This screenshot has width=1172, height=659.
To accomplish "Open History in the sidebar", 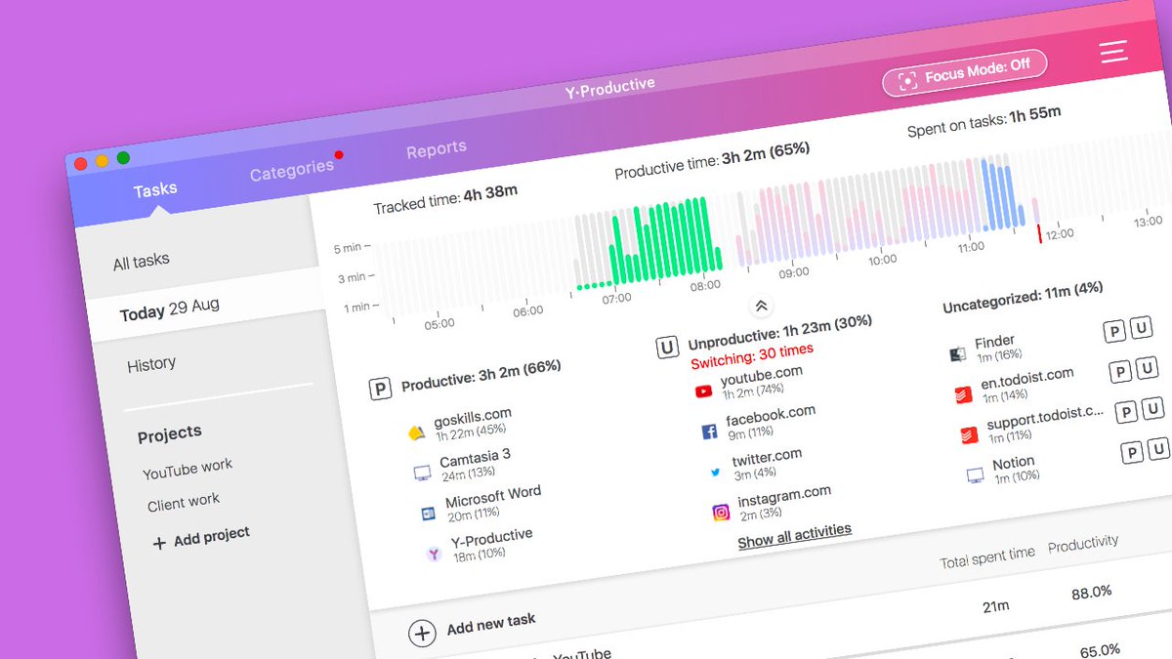I will tap(151, 365).
